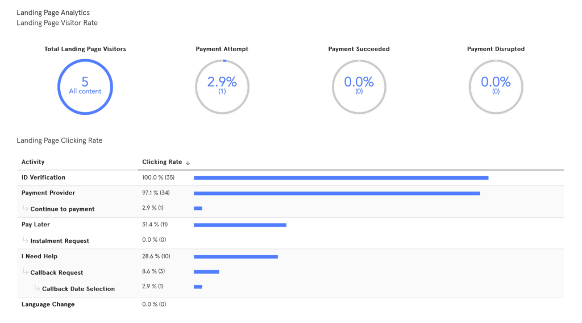Select the Payment Succeeded 0.0% gauge
This screenshot has width=582, height=323.
[359, 87]
